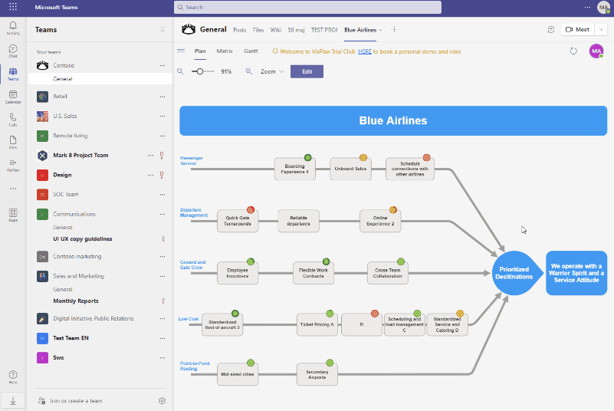
Task: Open the Activity feed in the sidebar
Action: [13, 28]
